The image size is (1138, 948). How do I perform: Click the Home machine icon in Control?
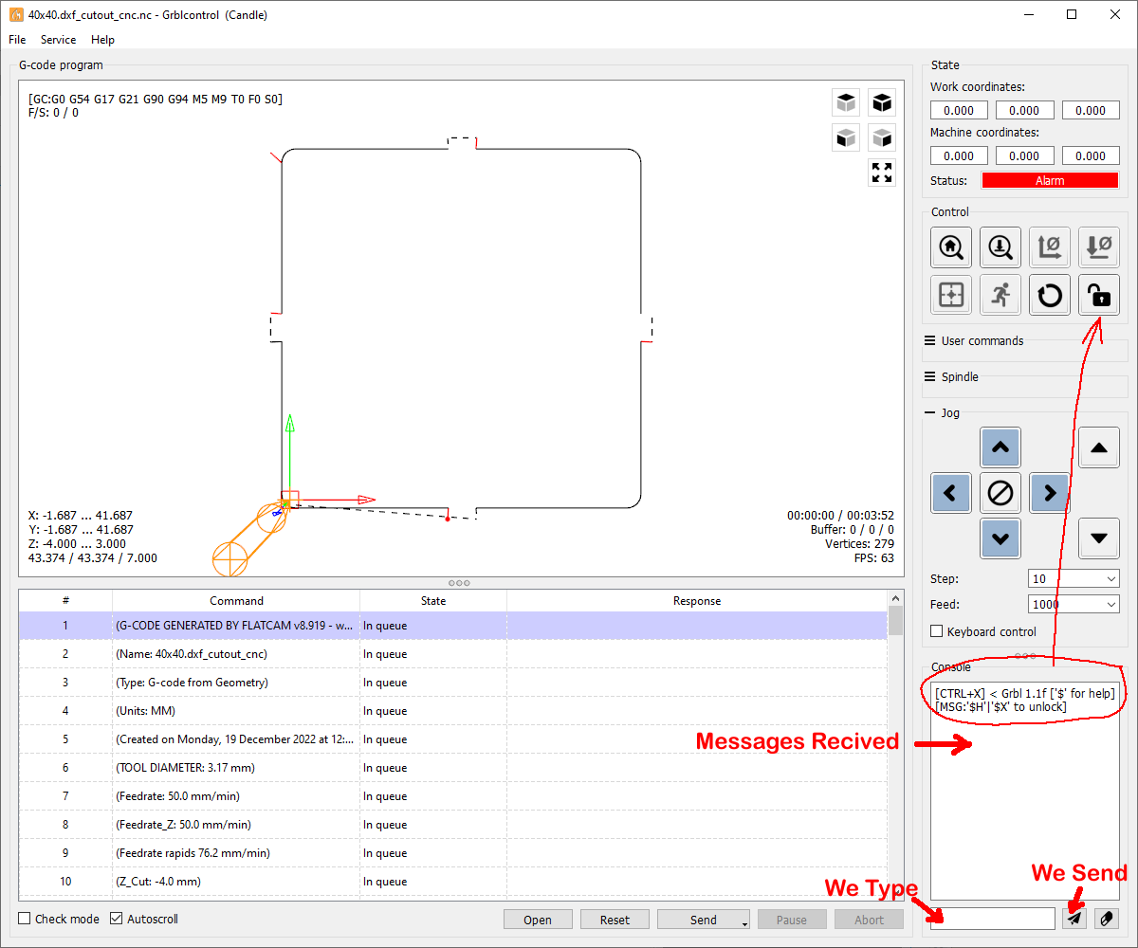(950, 246)
